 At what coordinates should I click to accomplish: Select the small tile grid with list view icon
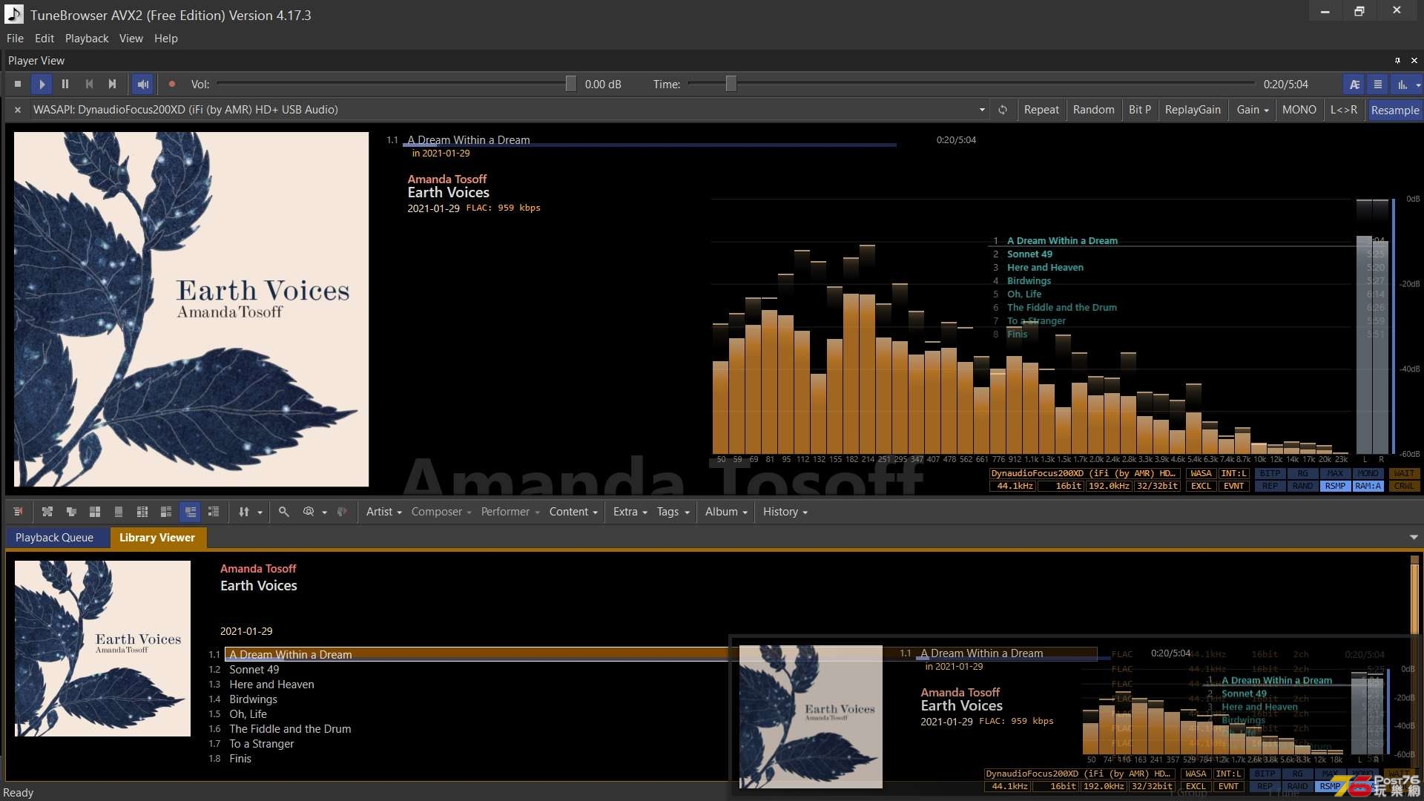tap(142, 512)
